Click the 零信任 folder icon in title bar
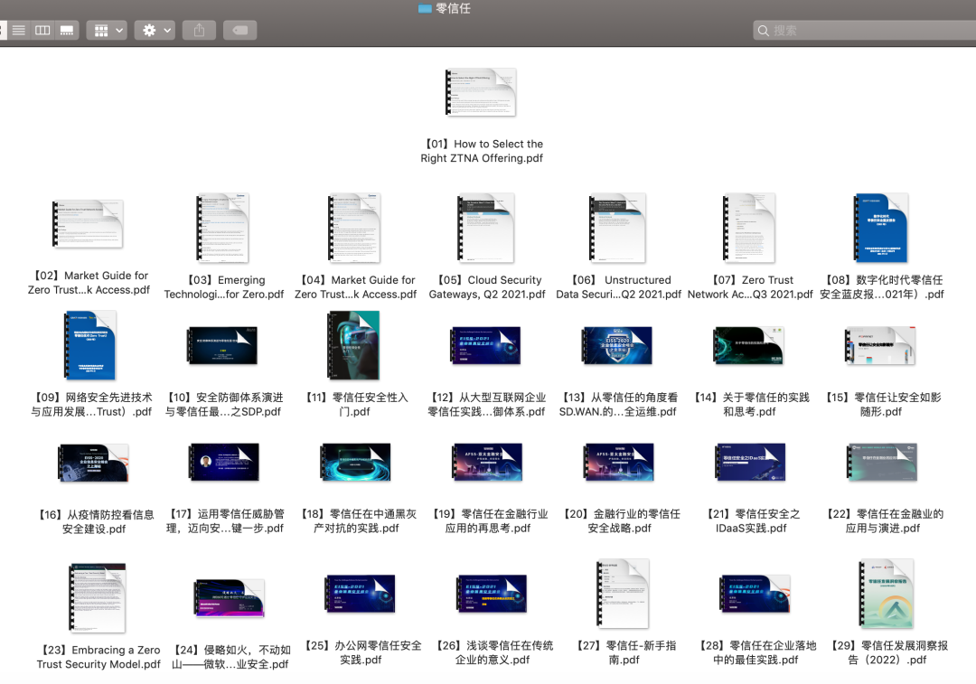The width and height of the screenshot is (976, 684). tap(425, 9)
